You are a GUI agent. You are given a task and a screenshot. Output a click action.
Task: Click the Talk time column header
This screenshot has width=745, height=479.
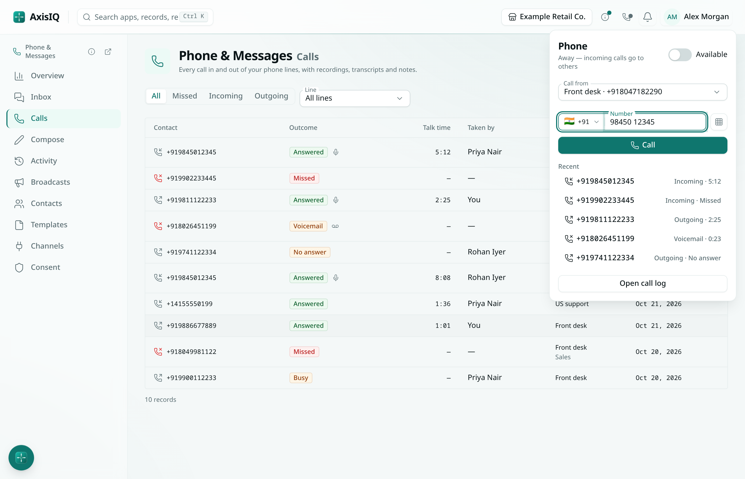pos(437,127)
